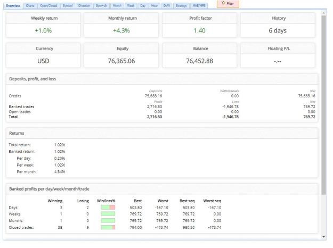Screen dimensions: 333x248
Task: Open the Sym+dir tab
Action: tap(102, 6)
